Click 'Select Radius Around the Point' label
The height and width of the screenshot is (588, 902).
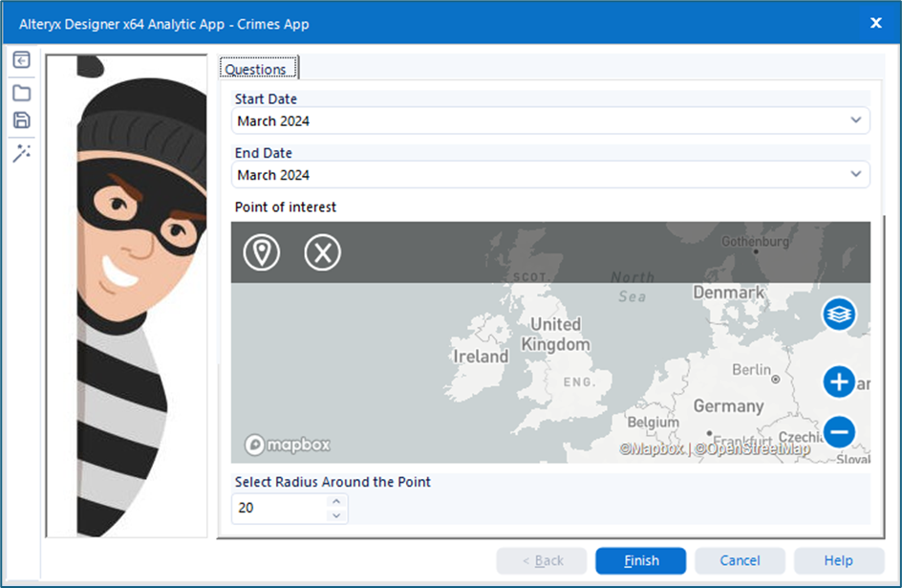(333, 482)
